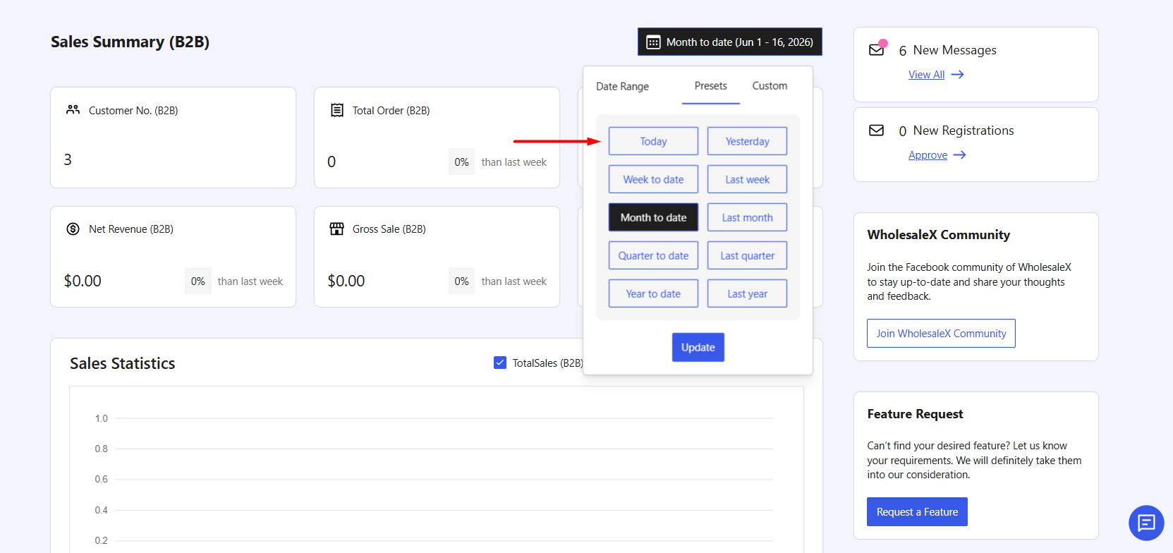Open the Month to date range dropdown
The width and height of the screenshot is (1173, 553).
click(x=730, y=42)
